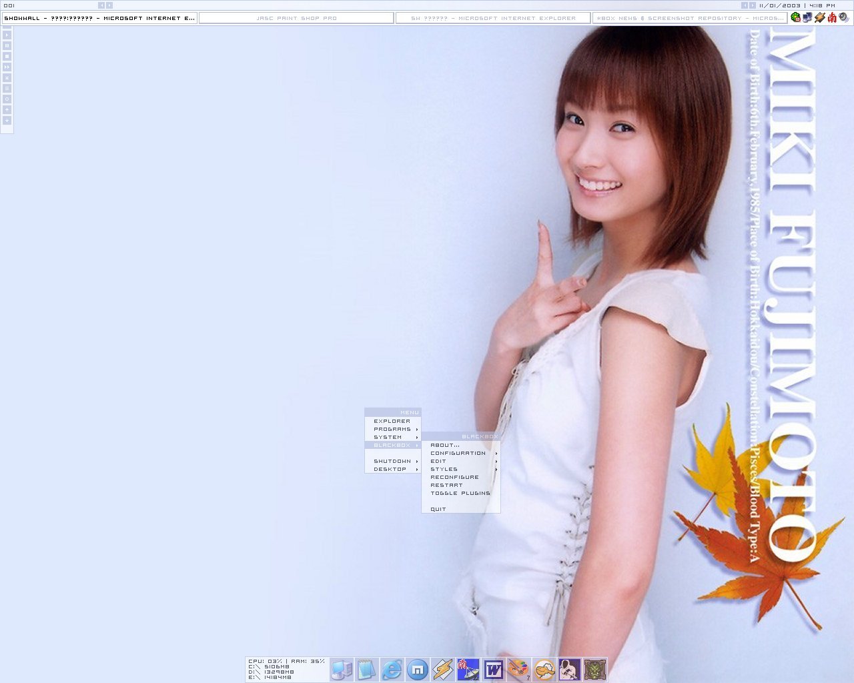Launch the soldier game dock icon
Screen dimensions: 854x683
570,669
